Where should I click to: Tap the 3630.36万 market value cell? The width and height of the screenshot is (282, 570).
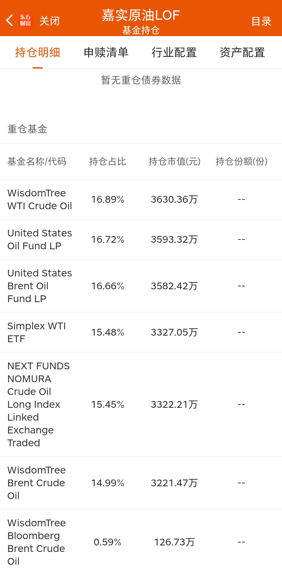click(174, 200)
